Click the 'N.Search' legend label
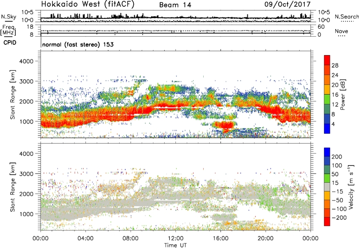 click(346, 17)
